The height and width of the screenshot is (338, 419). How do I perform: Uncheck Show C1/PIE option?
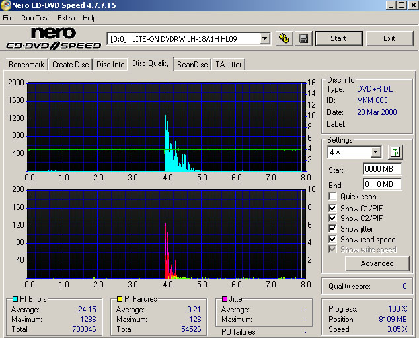pyautogui.click(x=333, y=207)
